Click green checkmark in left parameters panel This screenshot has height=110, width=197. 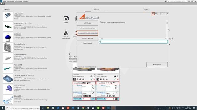[91, 79]
